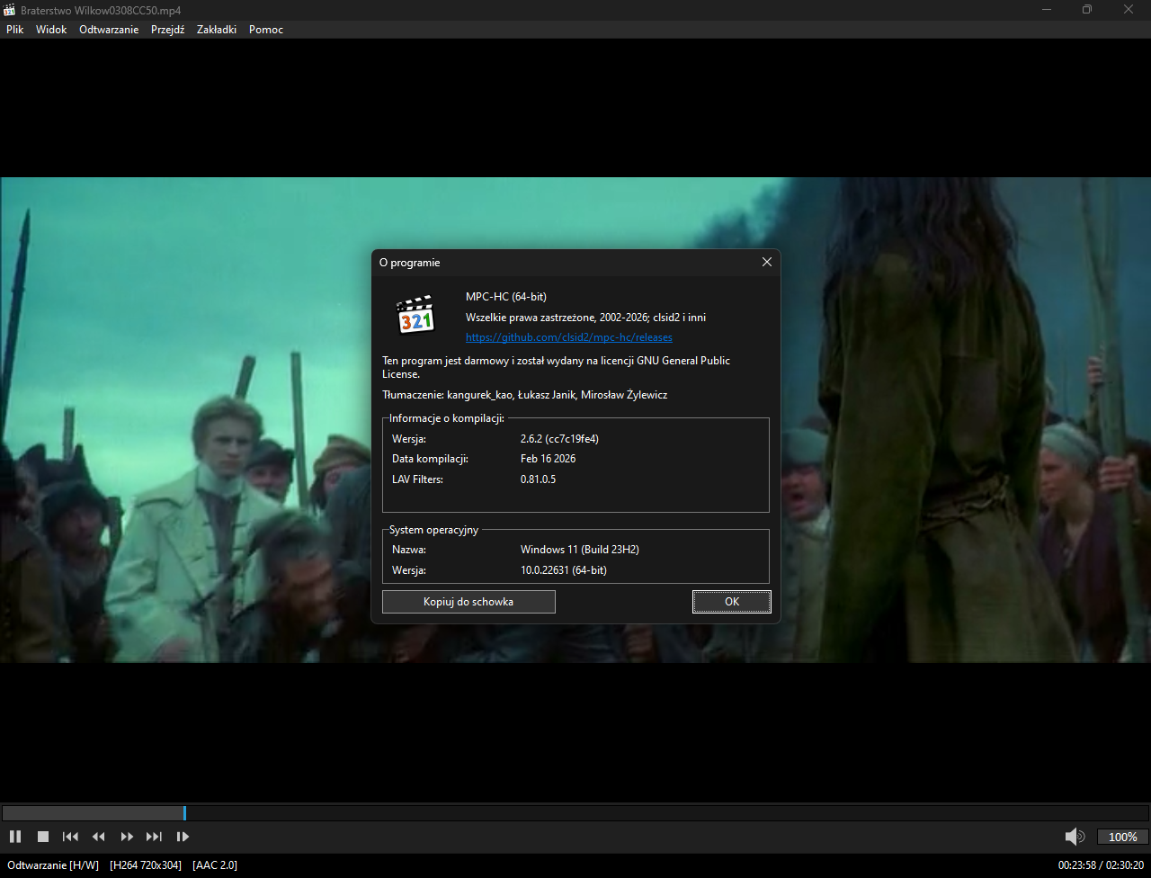This screenshot has width=1151, height=878.
Task: Restore down the player window
Action: pyautogui.click(x=1087, y=10)
